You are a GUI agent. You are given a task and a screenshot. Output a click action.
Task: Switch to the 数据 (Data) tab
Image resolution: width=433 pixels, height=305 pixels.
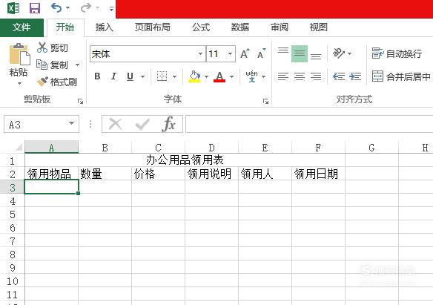(x=240, y=27)
